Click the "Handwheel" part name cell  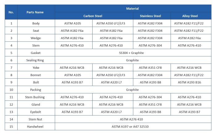pos(36,126)
